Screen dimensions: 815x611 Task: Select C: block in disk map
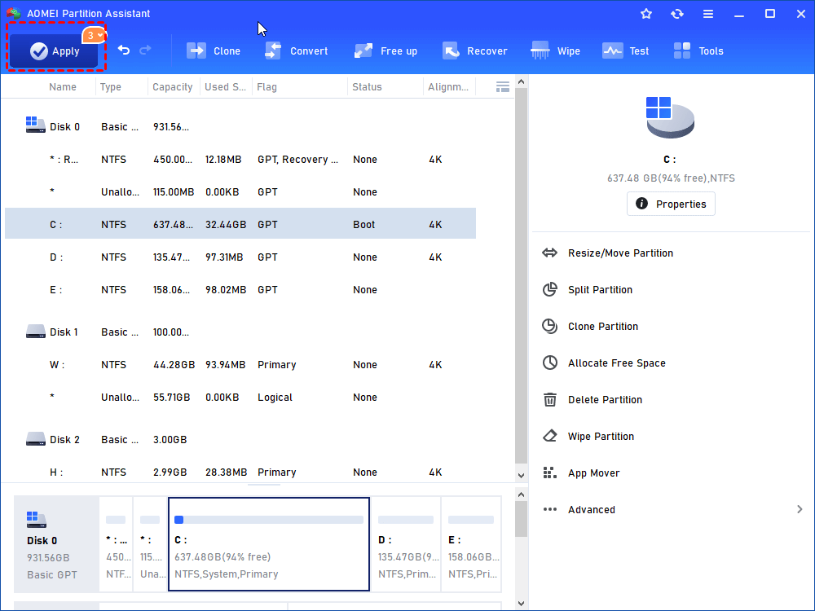click(269, 544)
